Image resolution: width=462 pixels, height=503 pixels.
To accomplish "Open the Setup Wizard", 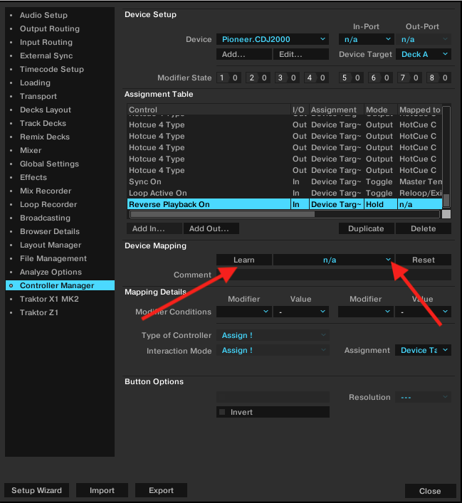I will 36,490.
